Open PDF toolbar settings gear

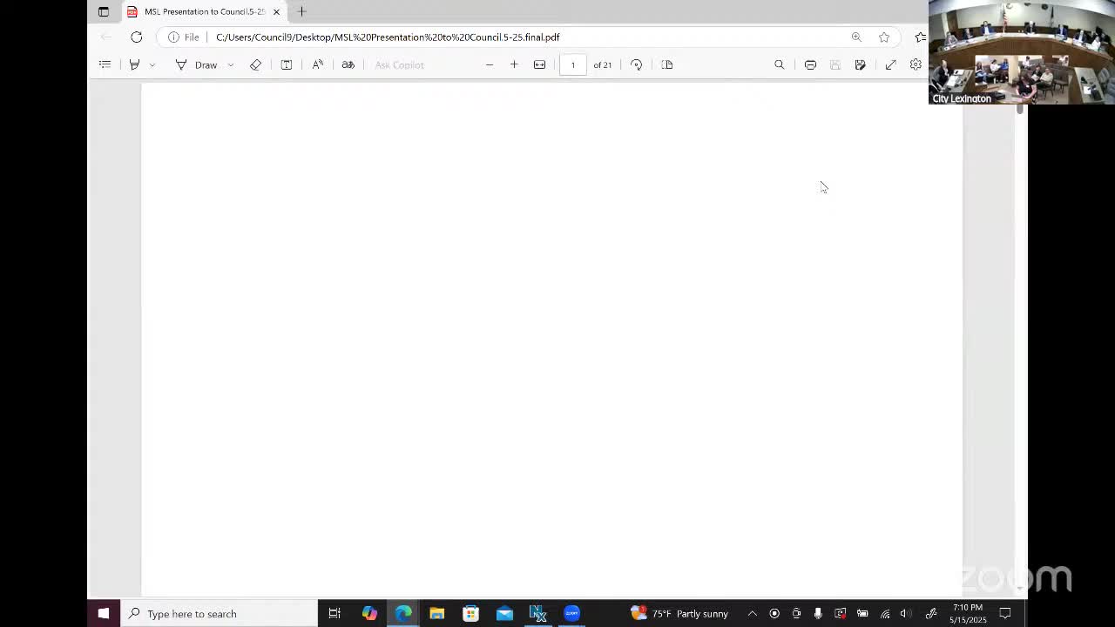[916, 64]
